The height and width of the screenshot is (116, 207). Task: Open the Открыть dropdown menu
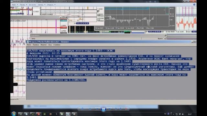51,5
